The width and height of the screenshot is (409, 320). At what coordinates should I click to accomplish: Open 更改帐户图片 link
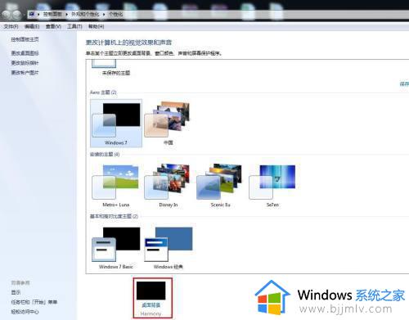point(25,73)
